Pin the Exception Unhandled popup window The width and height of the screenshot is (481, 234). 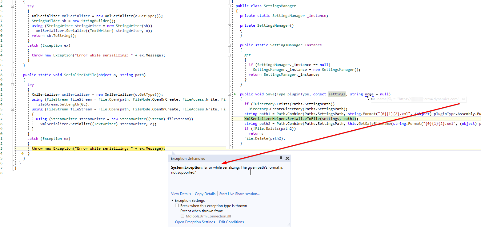tap(281, 158)
